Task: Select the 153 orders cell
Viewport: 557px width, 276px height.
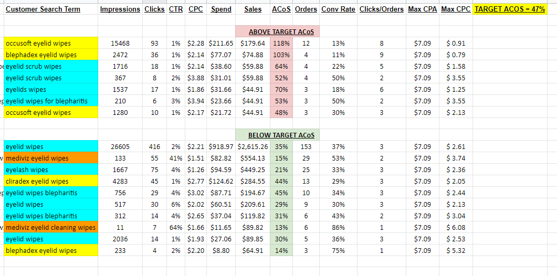Action: coord(306,147)
